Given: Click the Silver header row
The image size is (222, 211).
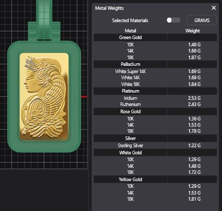Looking at the screenshot, I should point(155,138).
